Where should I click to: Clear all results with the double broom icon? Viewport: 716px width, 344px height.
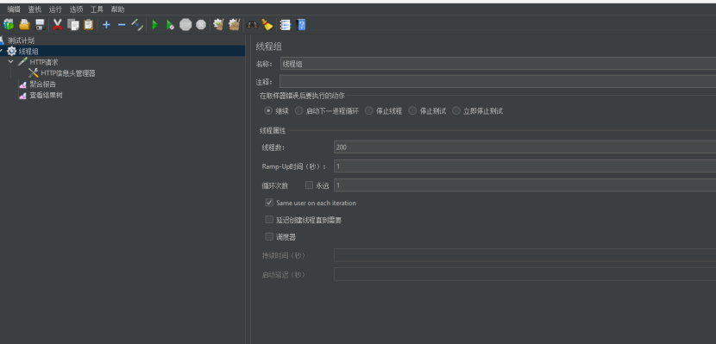coord(235,25)
